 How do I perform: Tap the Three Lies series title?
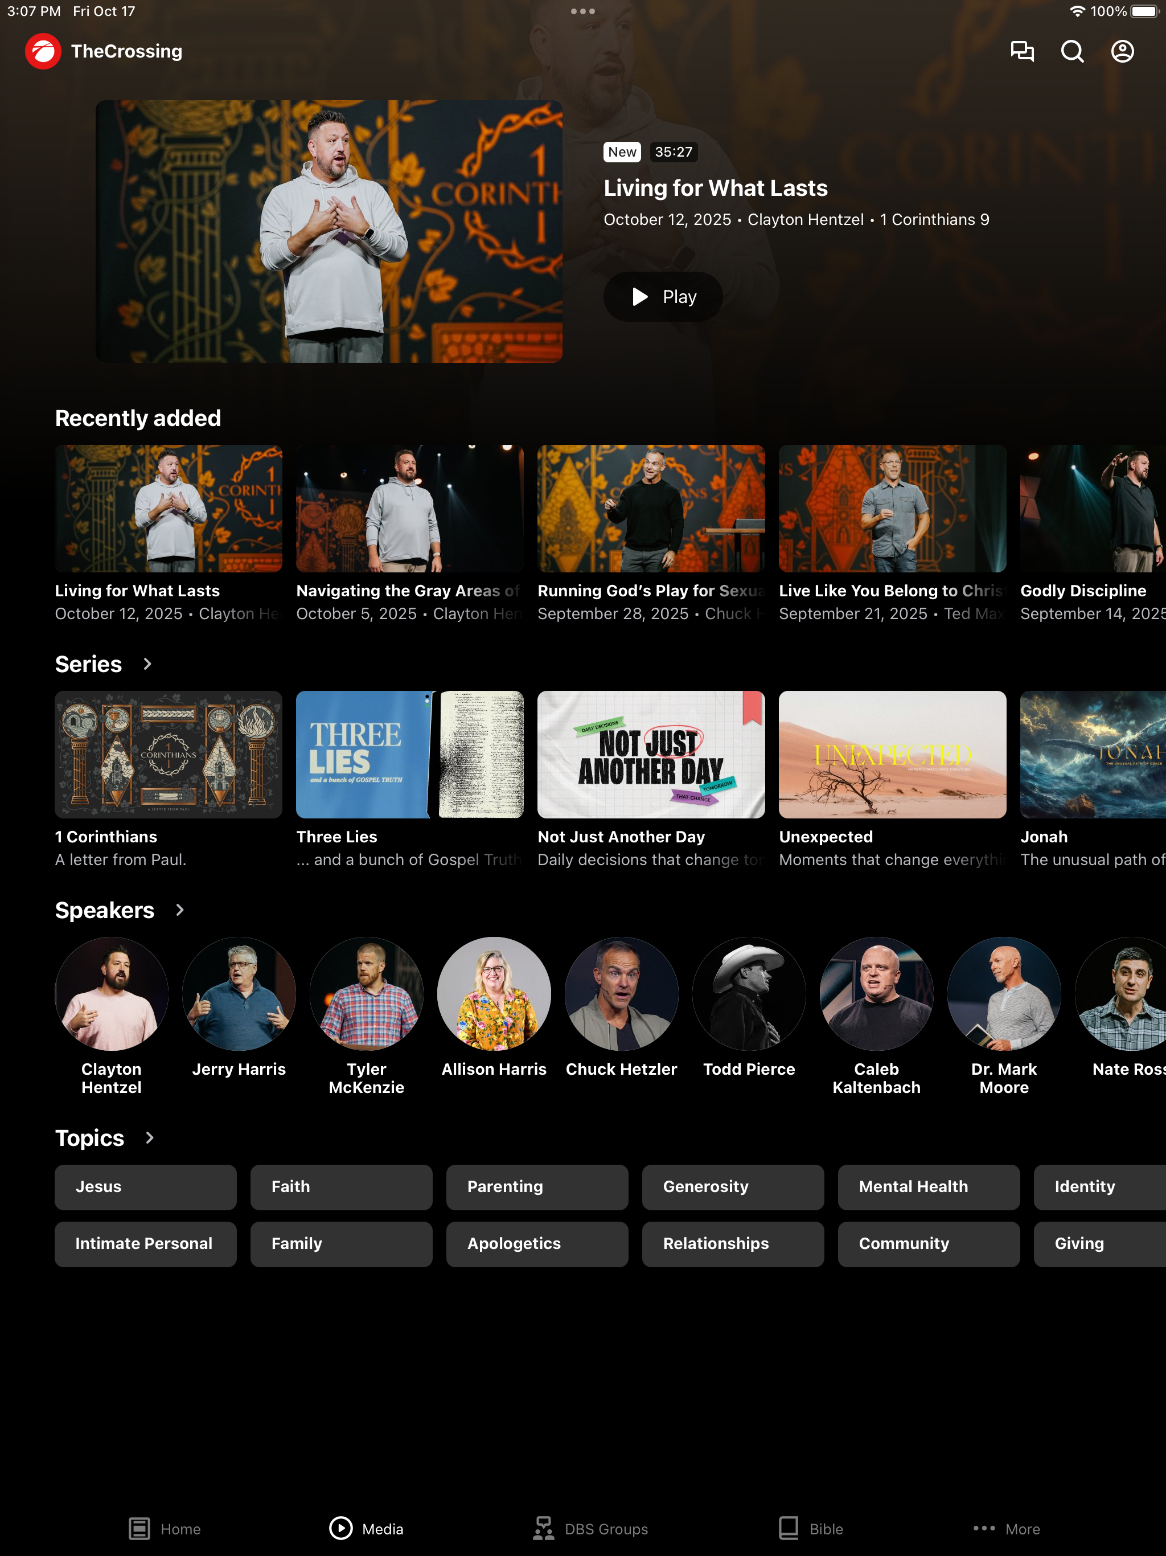337,837
